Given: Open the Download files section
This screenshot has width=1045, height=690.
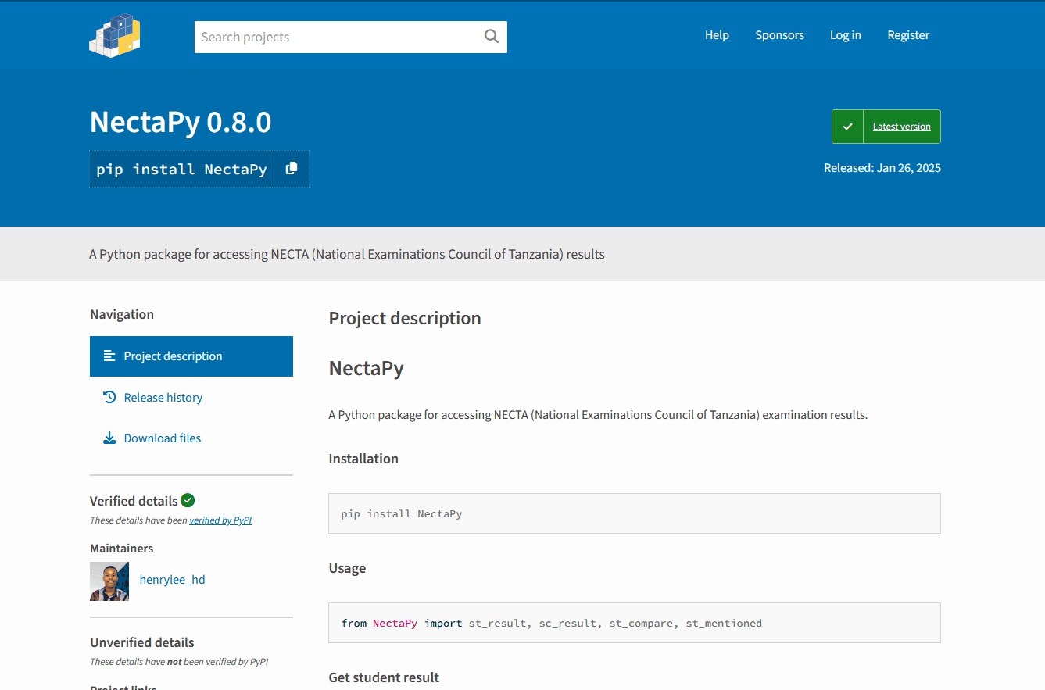Looking at the screenshot, I should click(x=163, y=438).
